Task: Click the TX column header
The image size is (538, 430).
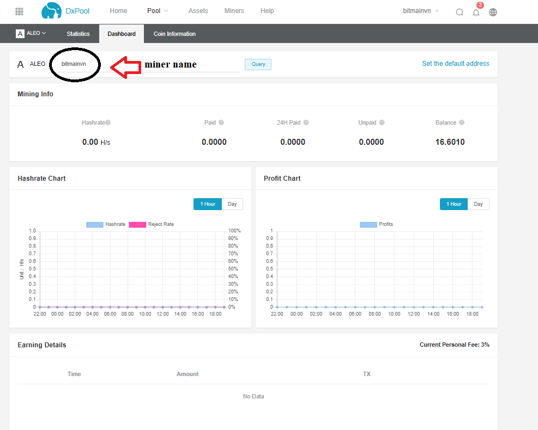Action: (x=367, y=374)
